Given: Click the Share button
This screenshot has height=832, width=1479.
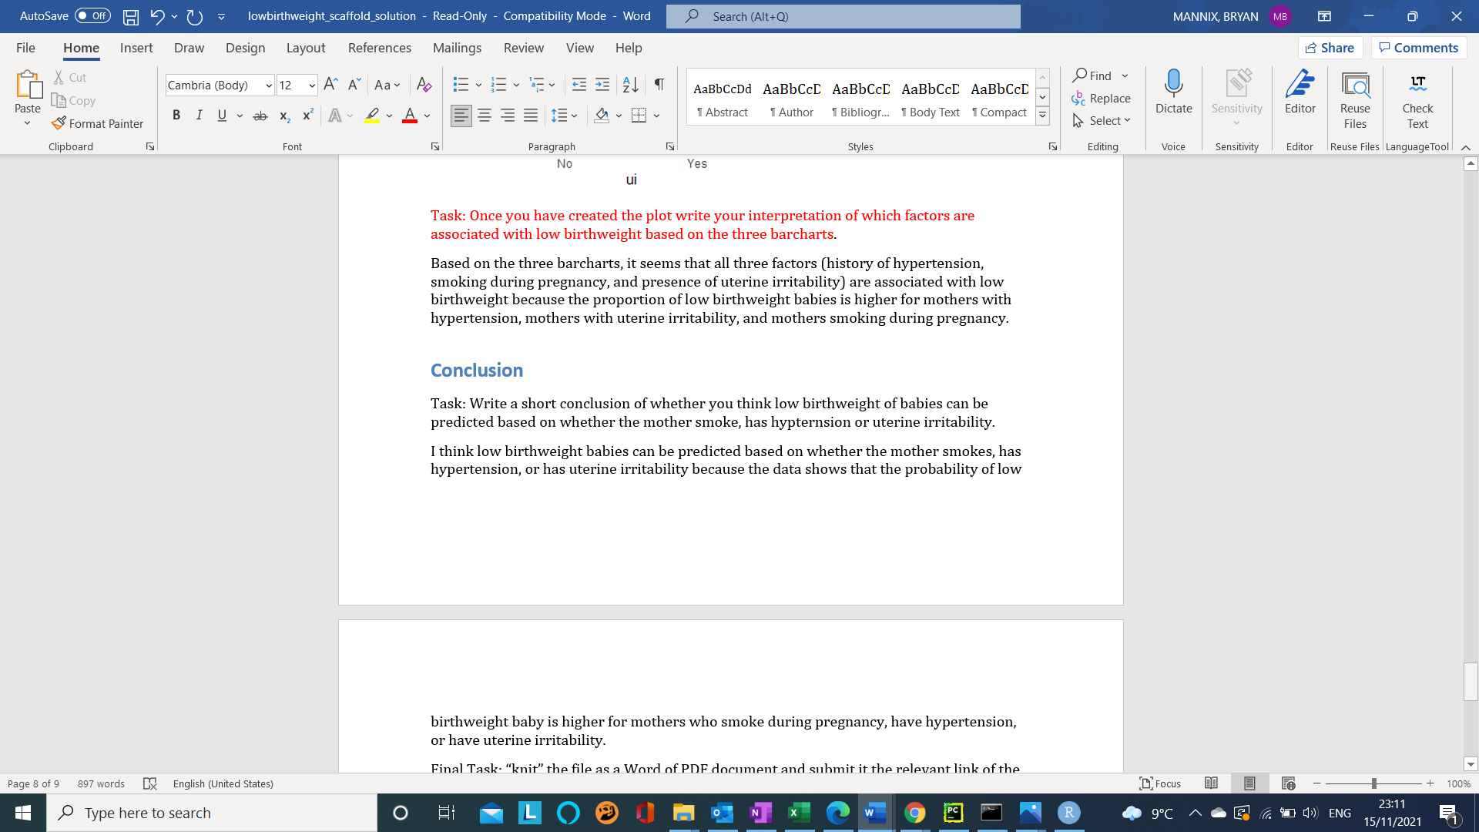Looking at the screenshot, I should [1330, 48].
